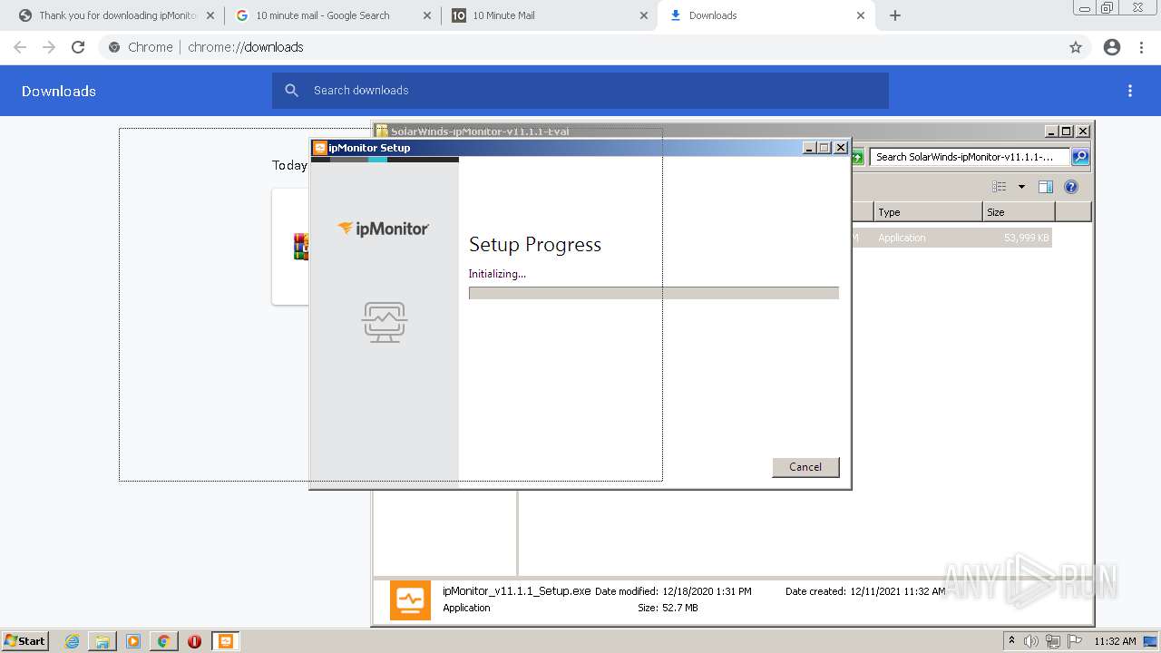1161x653 pixels.
Task: Maximize the Explorer SolarWinds-ipMonitor window
Action: [1067, 132]
